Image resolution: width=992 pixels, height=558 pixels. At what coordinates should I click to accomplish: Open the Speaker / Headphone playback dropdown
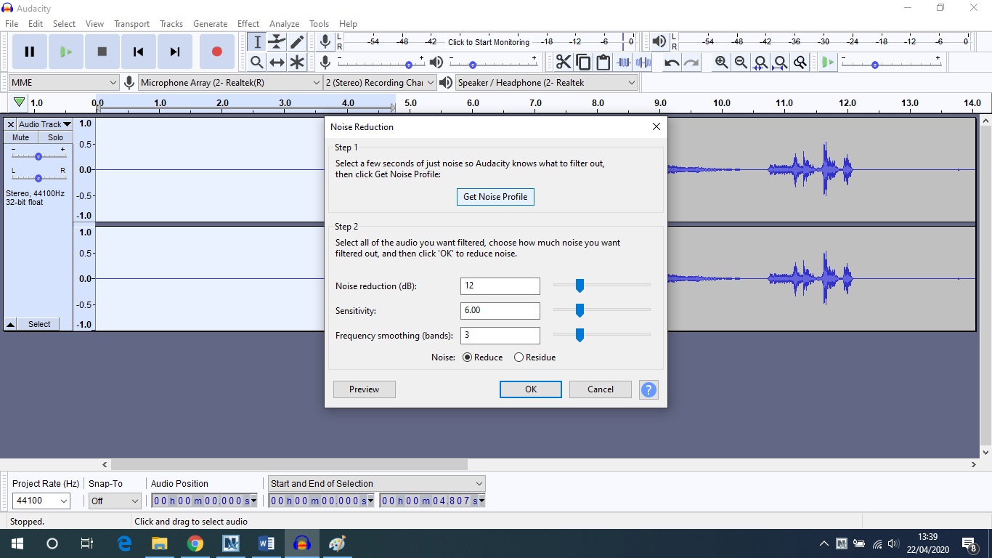click(546, 83)
